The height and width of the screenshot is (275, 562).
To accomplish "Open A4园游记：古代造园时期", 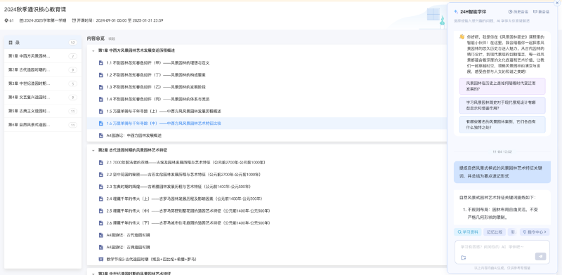I will pos(128,235).
